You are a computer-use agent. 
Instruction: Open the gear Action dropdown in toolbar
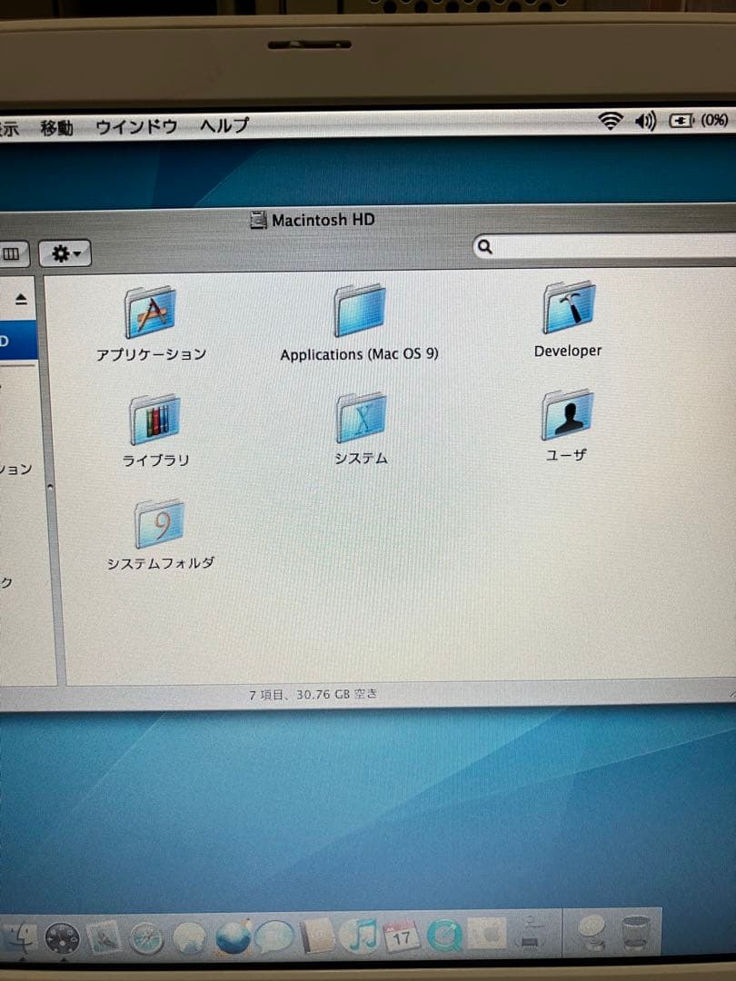pos(65,253)
